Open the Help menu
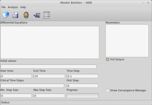Viewport: 152px width, 105px height. pos(23,7)
